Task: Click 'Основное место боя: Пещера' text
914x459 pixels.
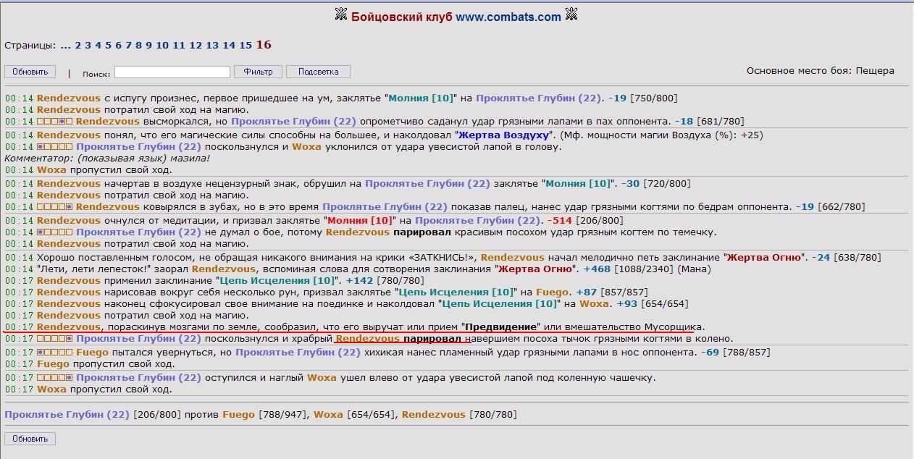Action: pyautogui.click(x=820, y=71)
